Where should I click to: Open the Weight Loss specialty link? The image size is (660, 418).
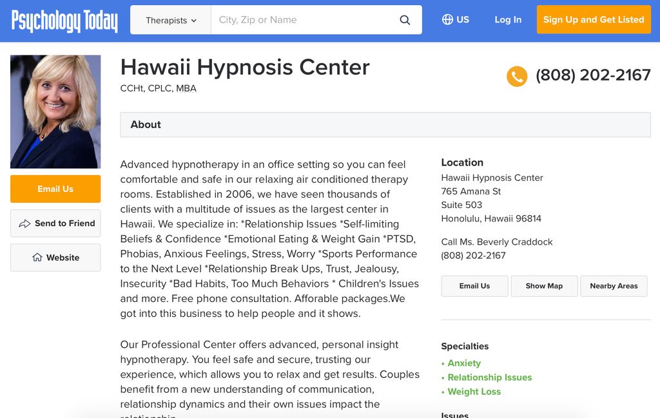click(x=474, y=392)
